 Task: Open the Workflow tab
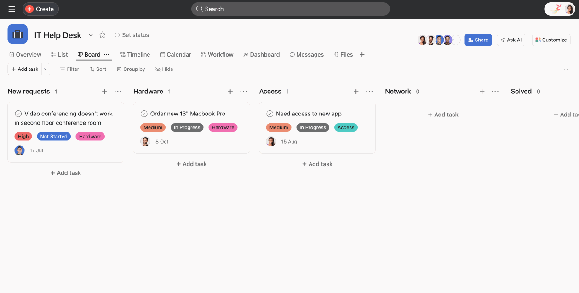click(x=217, y=54)
